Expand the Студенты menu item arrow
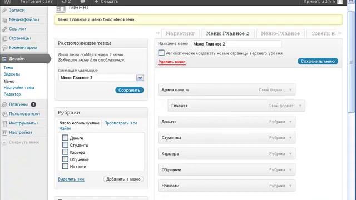The image size is (356, 200). (x=290, y=138)
